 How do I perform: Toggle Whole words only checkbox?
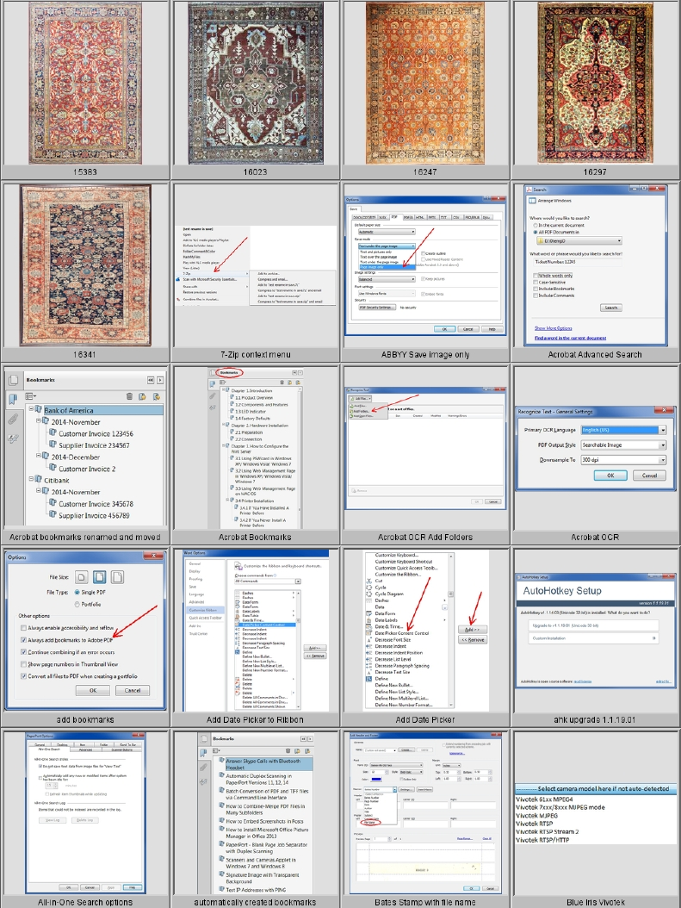(536, 276)
